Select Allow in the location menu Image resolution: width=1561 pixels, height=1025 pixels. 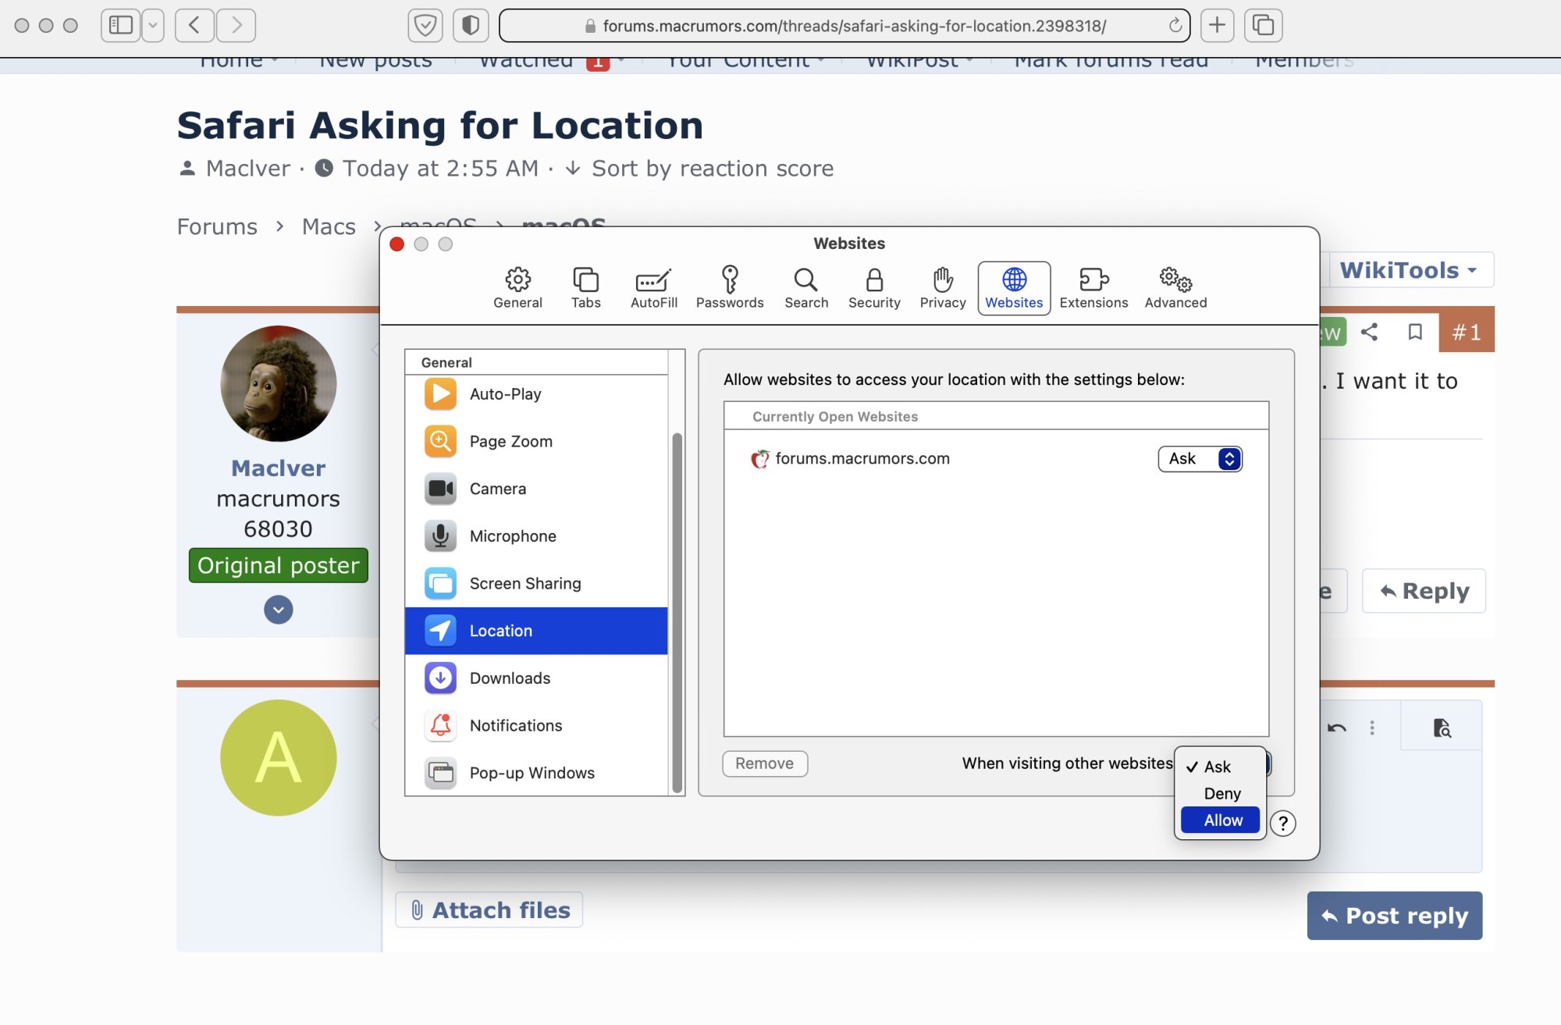click(x=1222, y=820)
